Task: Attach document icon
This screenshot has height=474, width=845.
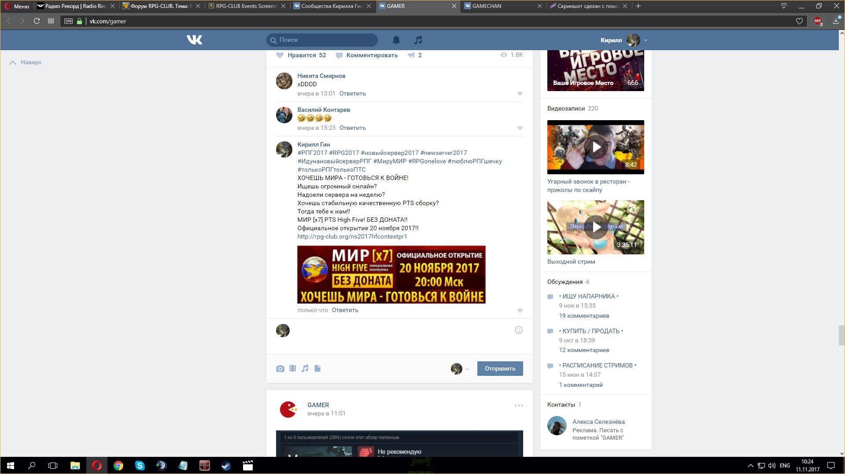Action: click(317, 369)
